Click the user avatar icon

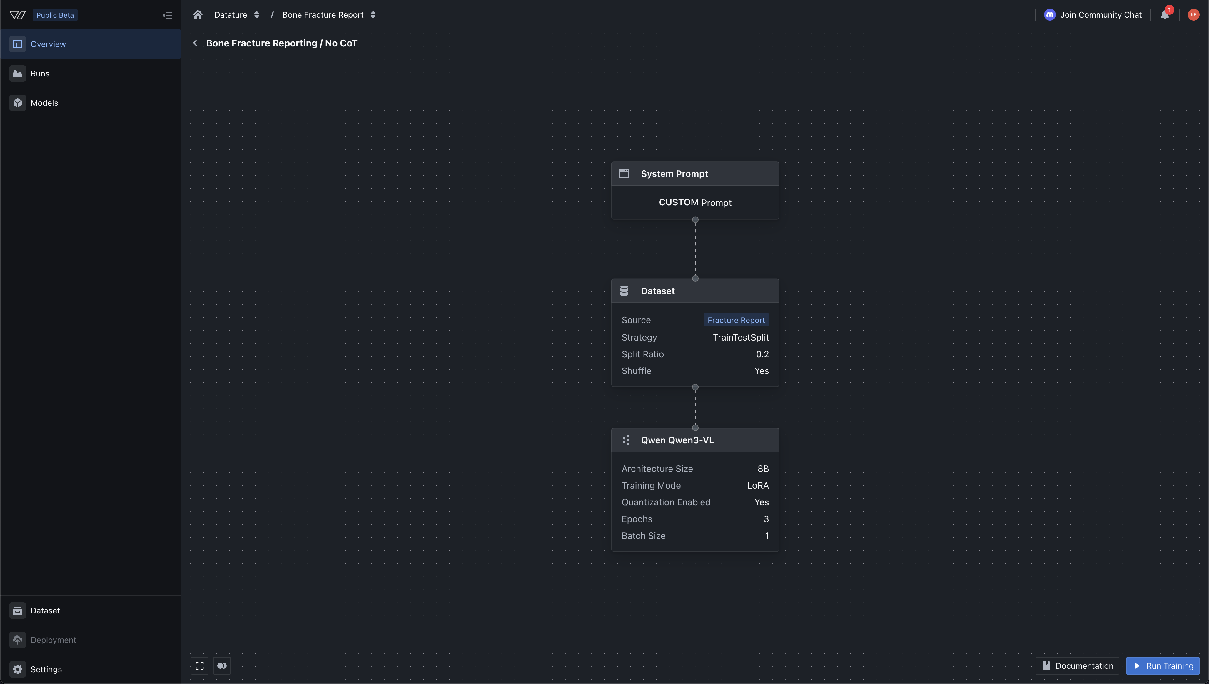click(x=1193, y=15)
